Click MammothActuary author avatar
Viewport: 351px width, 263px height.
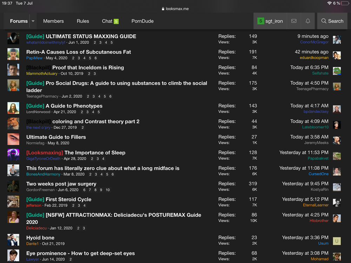(13, 70)
